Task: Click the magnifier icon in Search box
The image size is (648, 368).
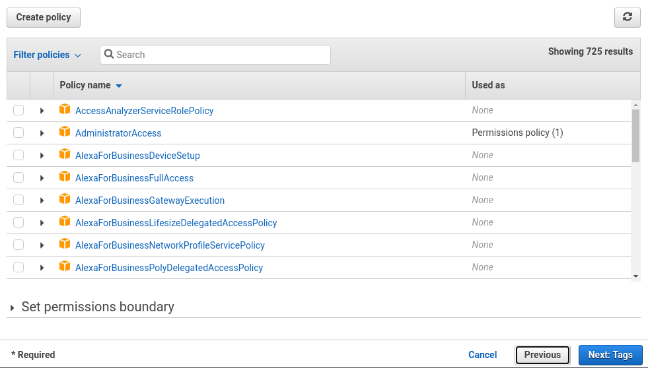Action: pos(109,54)
